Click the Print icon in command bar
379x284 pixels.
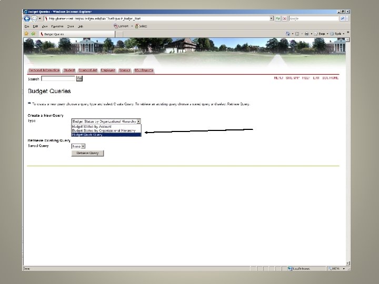point(307,34)
